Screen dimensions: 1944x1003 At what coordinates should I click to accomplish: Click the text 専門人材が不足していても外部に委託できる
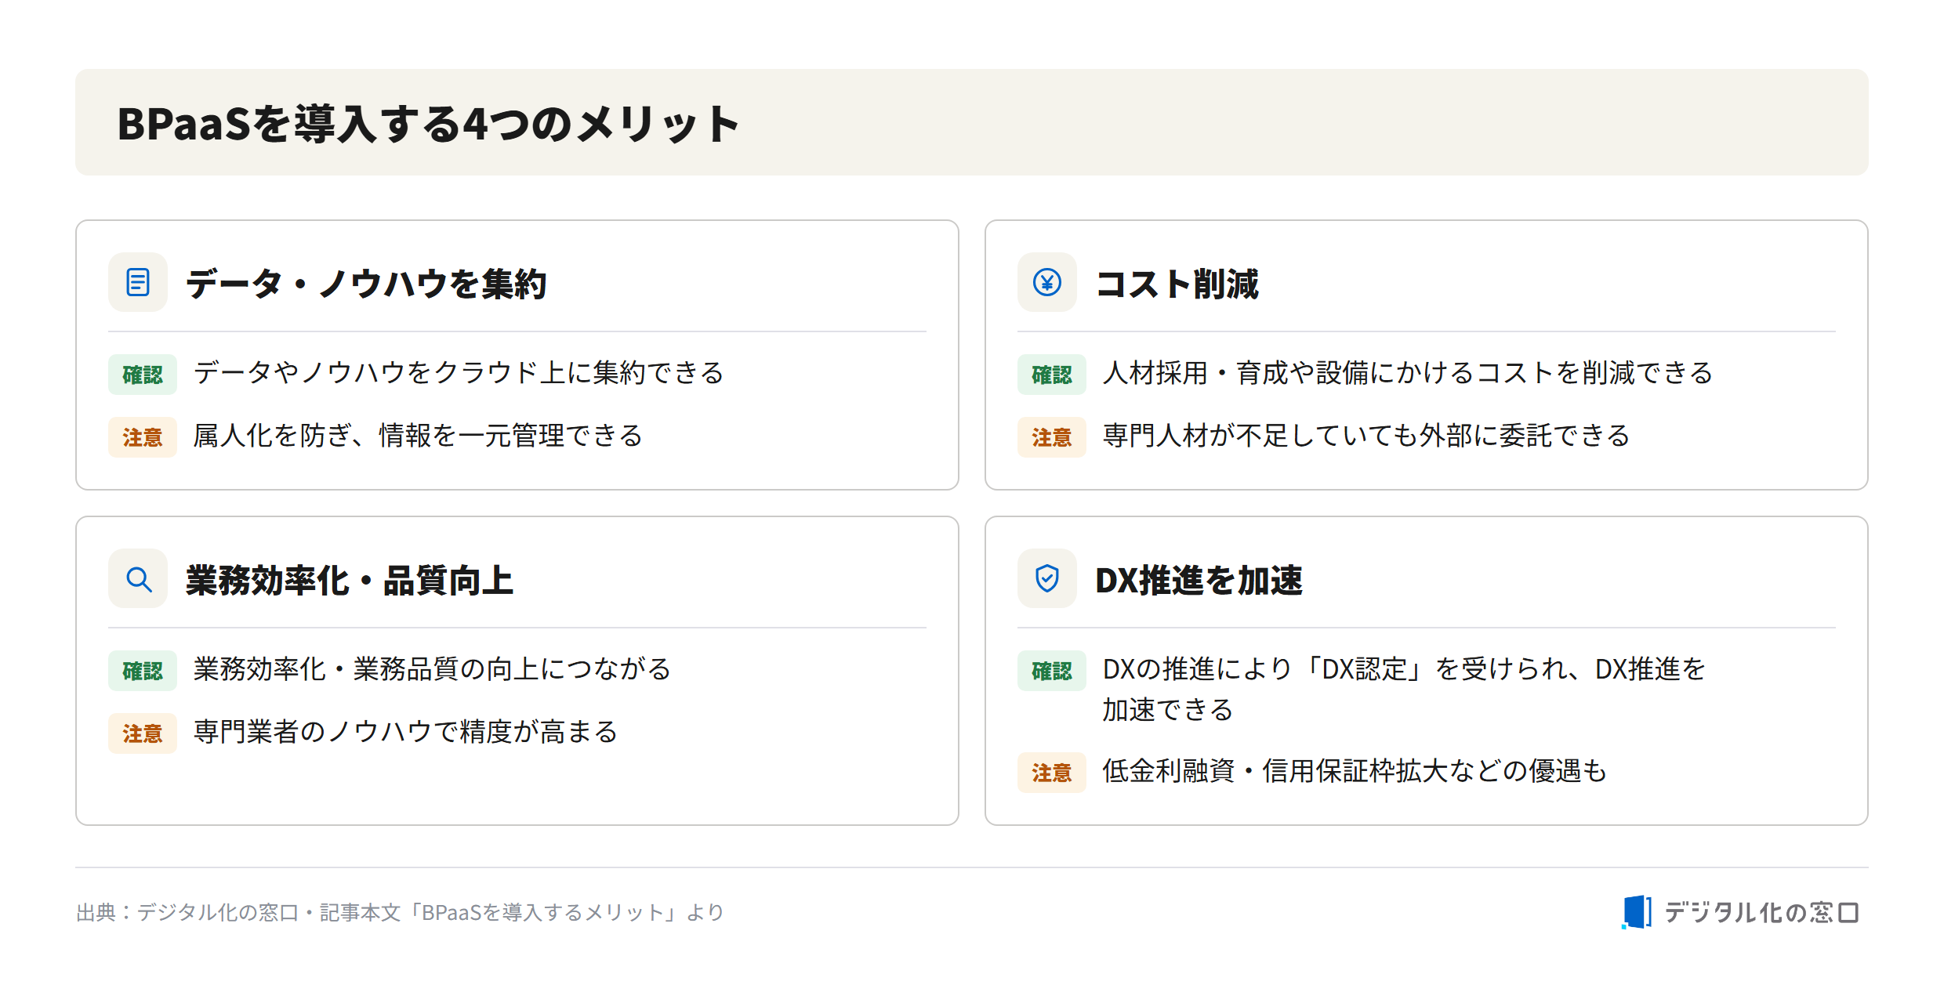coord(1366,436)
